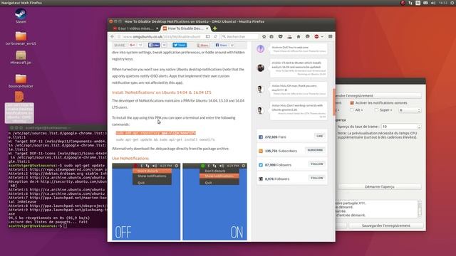Toggle 'Activer les notifications sonores' checkbox
The width and height of the screenshot is (456, 256).
pos(352,102)
